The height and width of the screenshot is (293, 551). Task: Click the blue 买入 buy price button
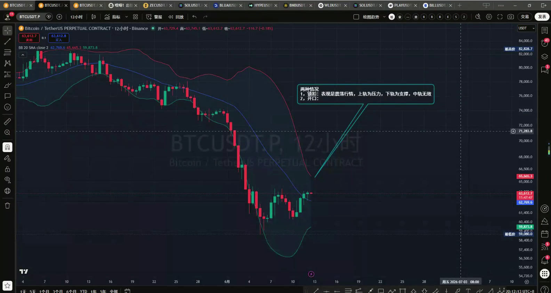click(x=58, y=38)
